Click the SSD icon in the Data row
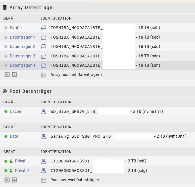Image resolution: width=195 pixels, height=187 pixels. (x=43, y=137)
